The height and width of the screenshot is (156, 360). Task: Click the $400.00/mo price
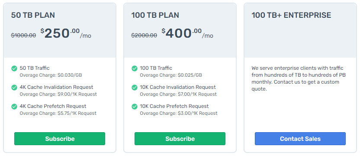(187, 33)
